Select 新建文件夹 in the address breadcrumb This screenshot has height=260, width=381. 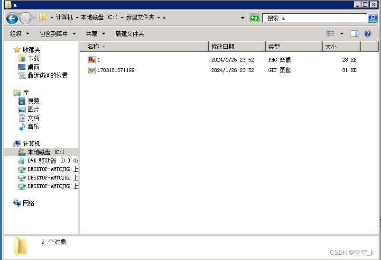click(x=140, y=17)
